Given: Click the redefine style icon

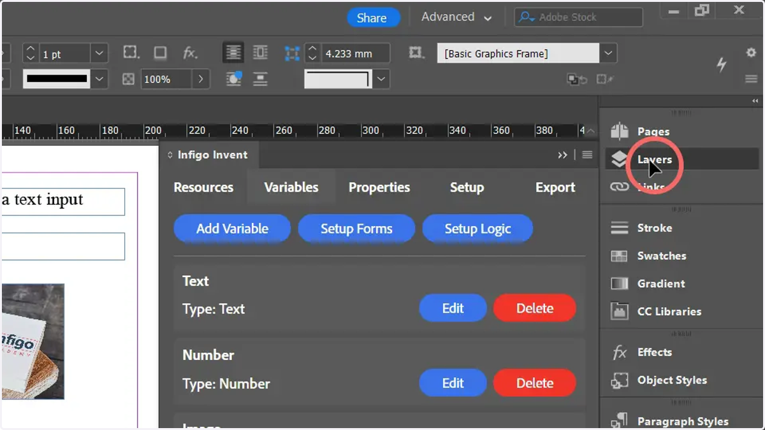Looking at the screenshot, I should click(x=605, y=79).
